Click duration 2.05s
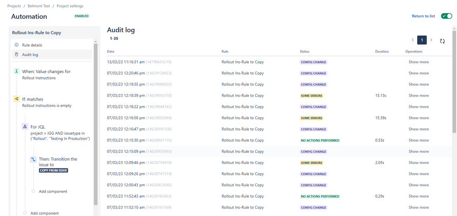This screenshot has height=216, width=457. pos(380,163)
